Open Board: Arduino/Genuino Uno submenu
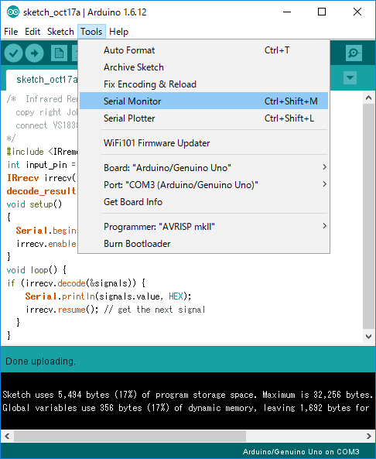 (x=203, y=168)
